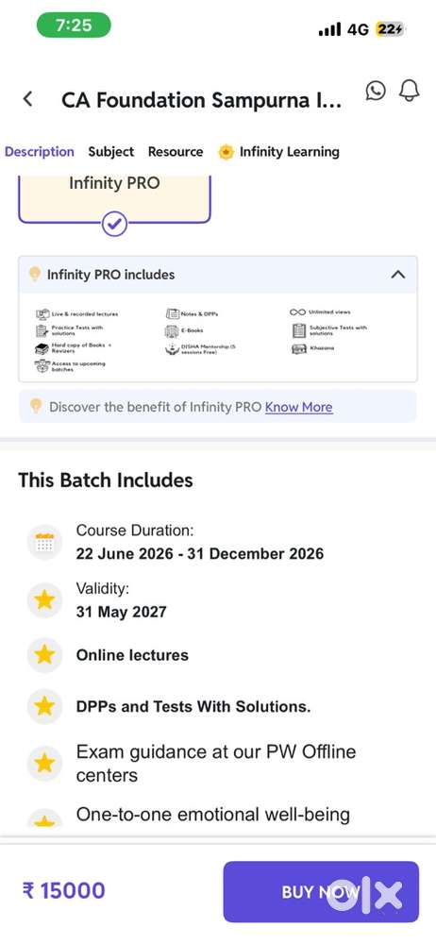This screenshot has width=436, height=944.
Task: Open WhatsApp support icon
Action: pos(376,91)
